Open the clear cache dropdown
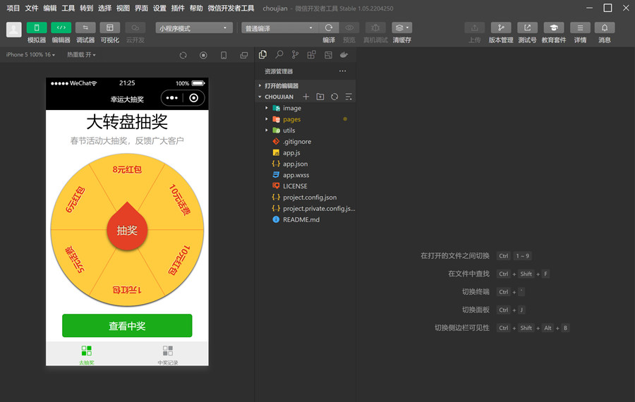This screenshot has width=635, height=402. (x=401, y=28)
